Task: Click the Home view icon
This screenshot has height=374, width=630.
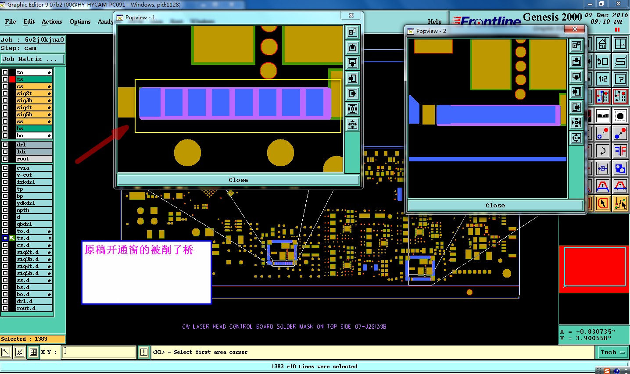Action: point(603,44)
